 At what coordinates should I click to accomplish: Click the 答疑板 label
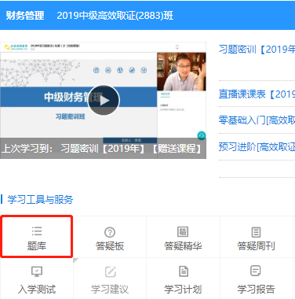[110, 246]
